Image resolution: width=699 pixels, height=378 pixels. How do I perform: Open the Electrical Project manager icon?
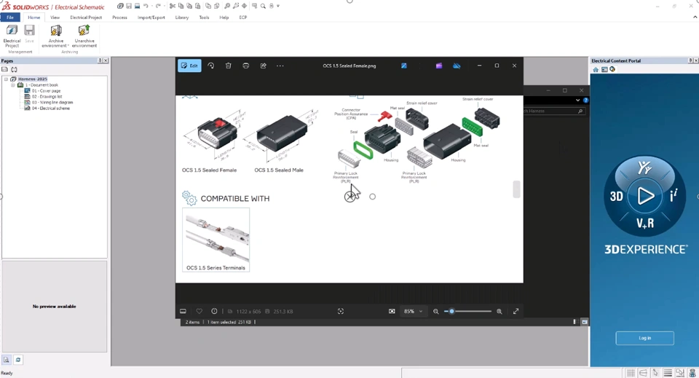point(12,36)
